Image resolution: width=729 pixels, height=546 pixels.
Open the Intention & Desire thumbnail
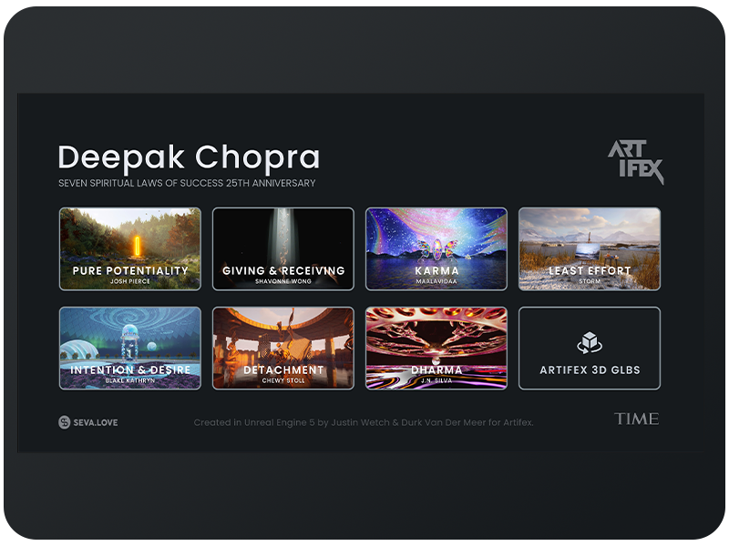(130, 349)
